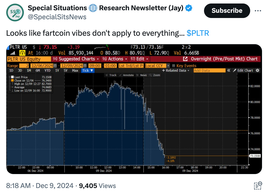The height and width of the screenshot is (196, 269).
Task: Click the 9,405 Views count
Action: tap(97, 186)
